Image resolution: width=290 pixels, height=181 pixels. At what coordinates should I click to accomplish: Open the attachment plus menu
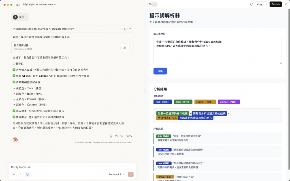(14, 174)
